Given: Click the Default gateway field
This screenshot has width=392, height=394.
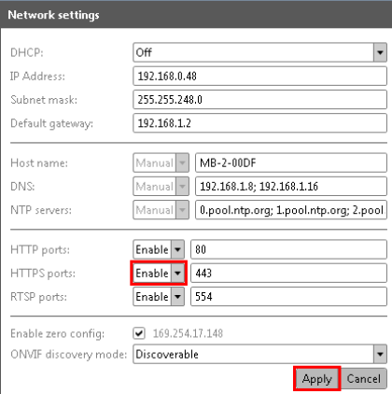Looking at the screenshot, I should click(x=259, y=123).
